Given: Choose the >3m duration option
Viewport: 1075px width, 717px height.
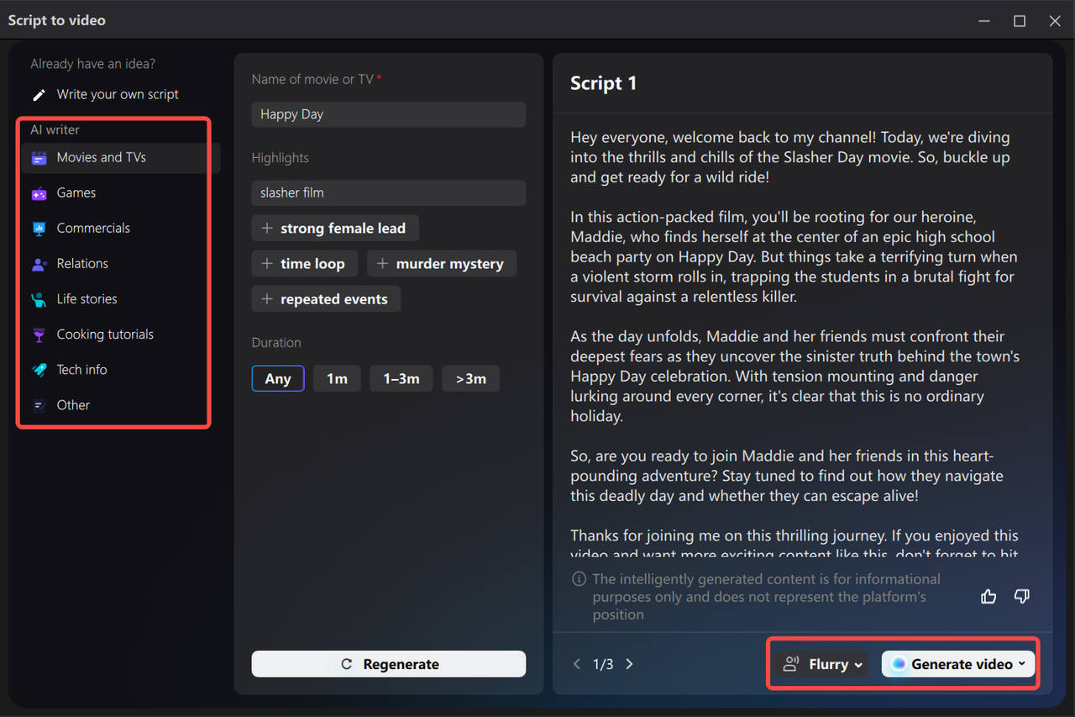Looking at the screenshot, I should pos(470,378).
